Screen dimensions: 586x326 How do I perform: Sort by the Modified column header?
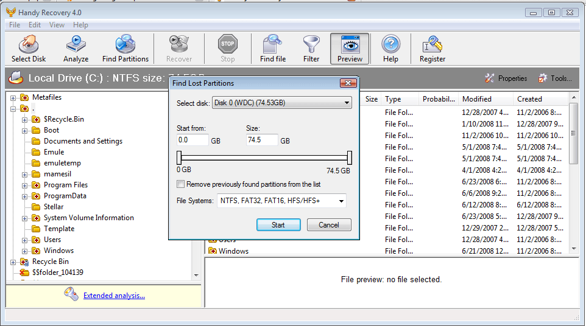tap(485, 99)
